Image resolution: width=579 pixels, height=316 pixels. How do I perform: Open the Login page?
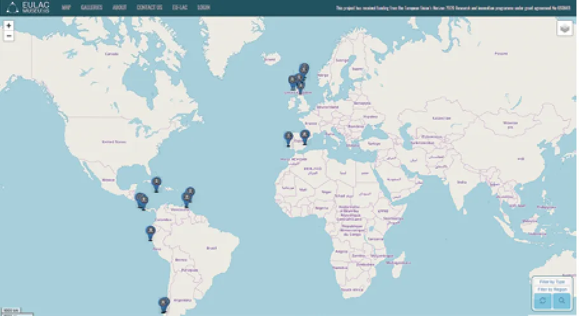(204, 8)
